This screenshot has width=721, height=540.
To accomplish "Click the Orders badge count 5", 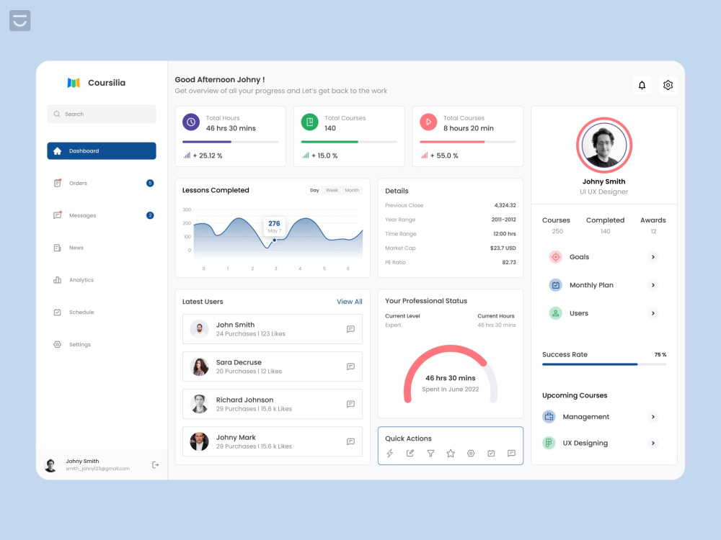I will tap(150, 183).
